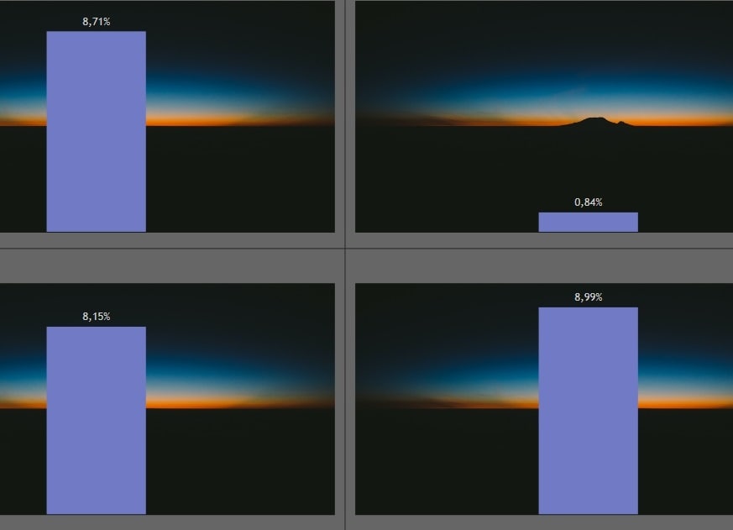Click the 0,84% data label

coord(588,202)
